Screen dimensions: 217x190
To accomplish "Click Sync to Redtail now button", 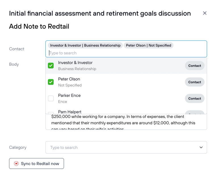I will click(x=36, y=164).
